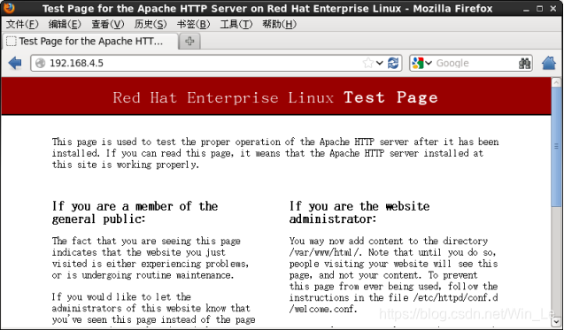Reload the page with refresh icon
The height and width of the screenshot is (330, 564).
pos(393,63)
